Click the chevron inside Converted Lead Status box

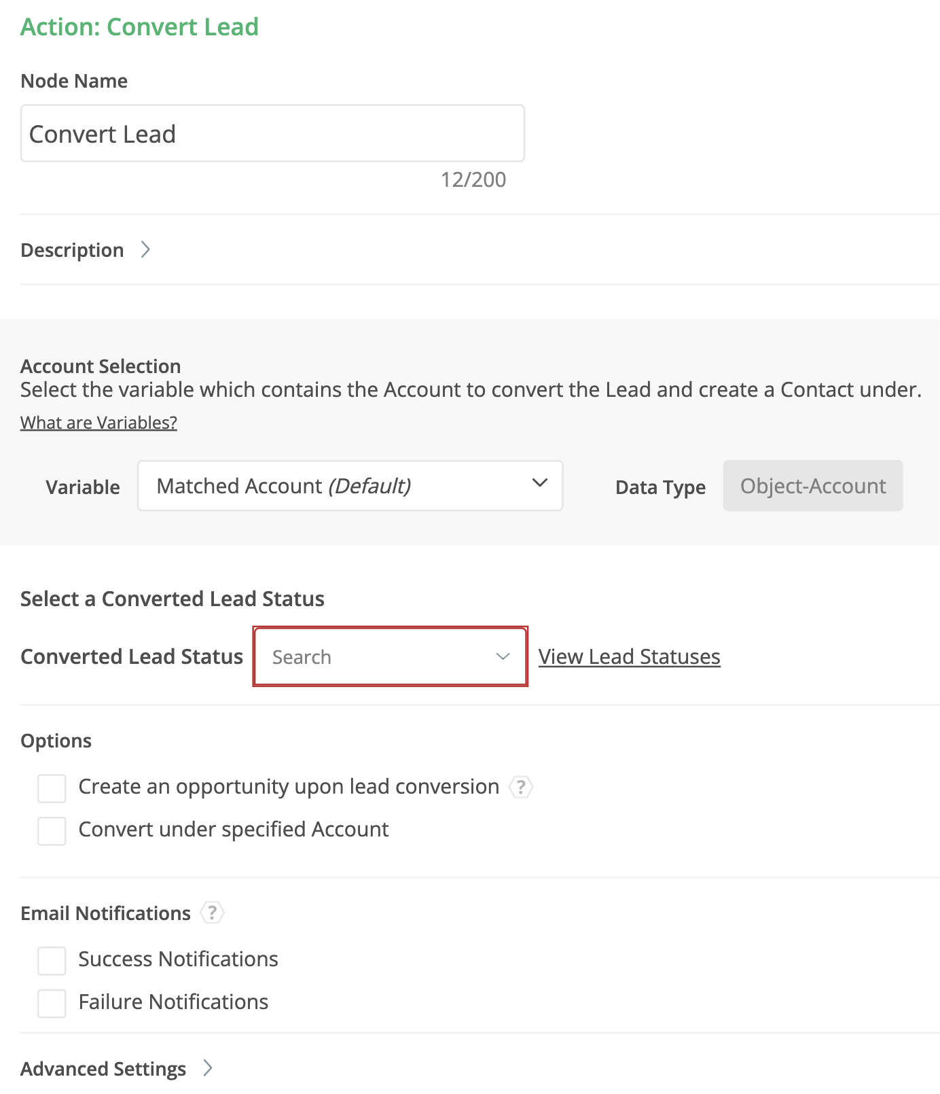(x=503, y=656)
